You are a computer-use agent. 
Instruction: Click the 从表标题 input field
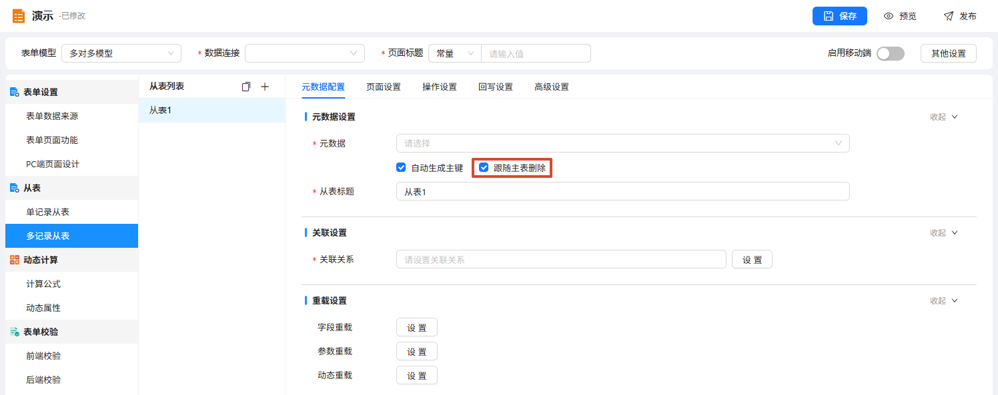[x=623, y=191]
